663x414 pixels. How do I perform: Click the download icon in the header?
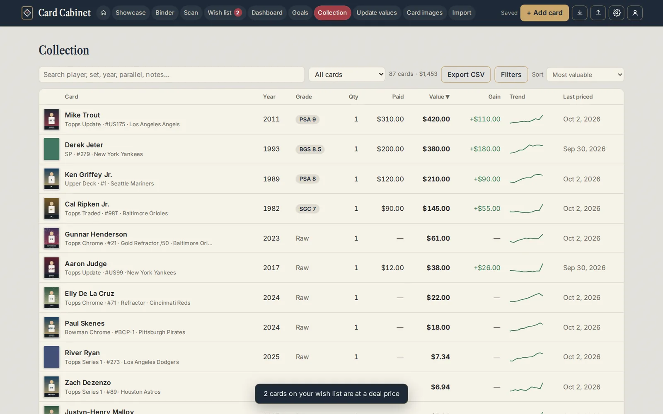580,13
